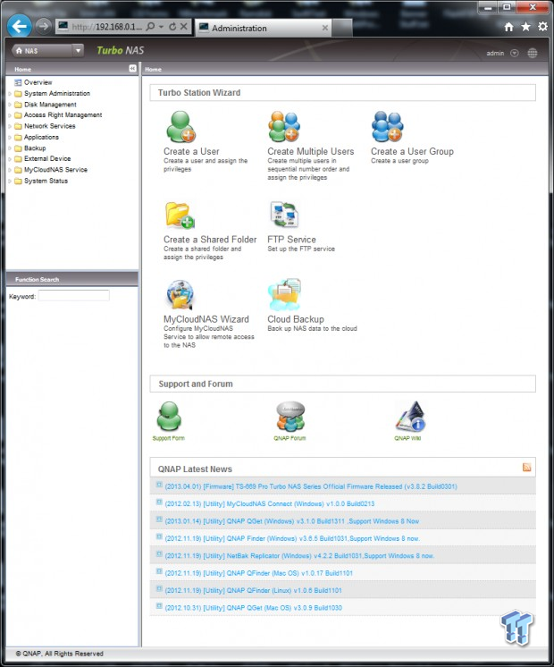This screenshot has height=667, width=554.
Task: Click the browser URL address field
Action: coord(106,27)
